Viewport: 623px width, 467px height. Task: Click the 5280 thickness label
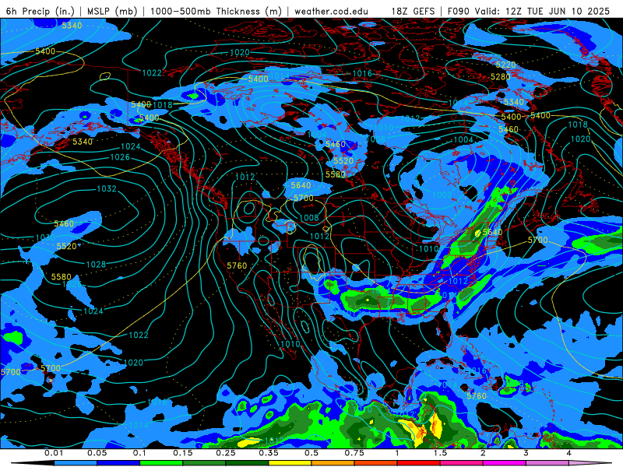[x=500, y=76]
